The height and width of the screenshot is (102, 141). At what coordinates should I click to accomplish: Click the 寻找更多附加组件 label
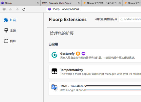(x=106, y=19)
